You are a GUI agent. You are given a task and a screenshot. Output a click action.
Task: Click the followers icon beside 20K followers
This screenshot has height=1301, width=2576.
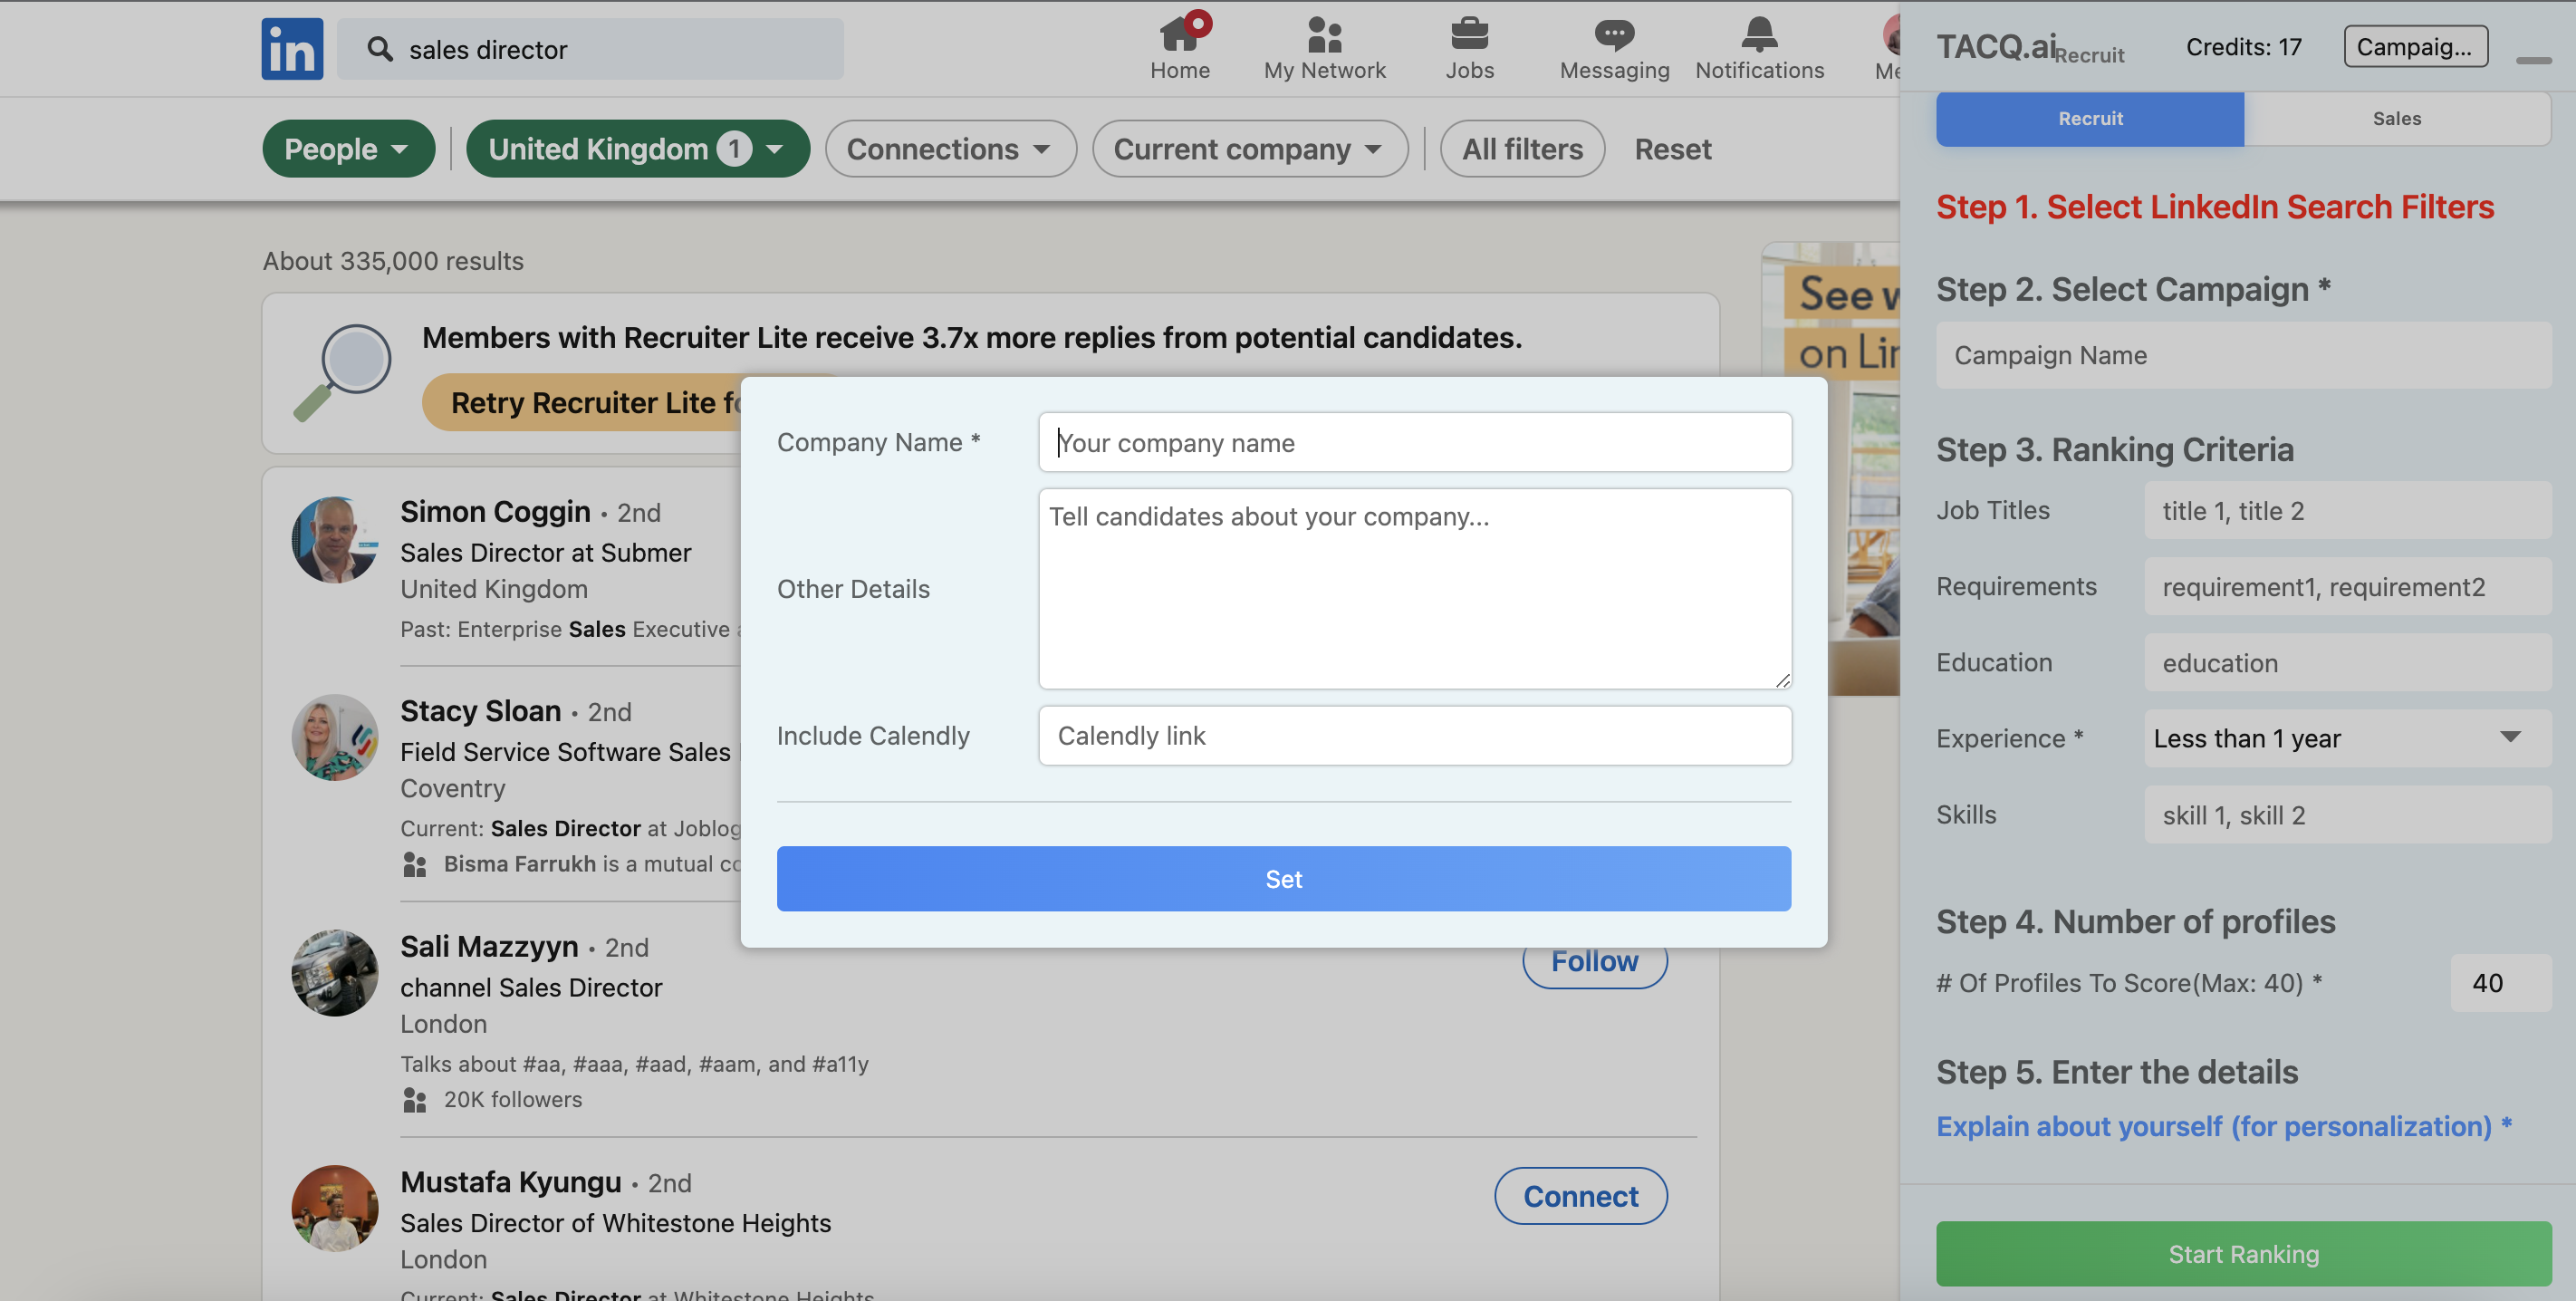click(414, 1099)
